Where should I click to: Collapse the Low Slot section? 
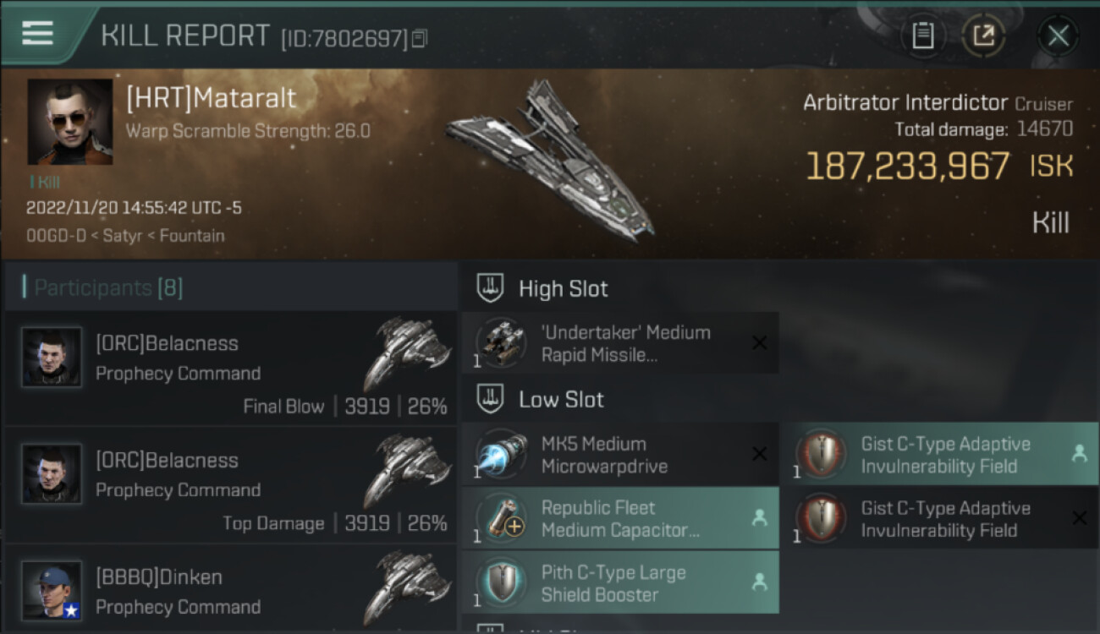click(x=491, y=399)
